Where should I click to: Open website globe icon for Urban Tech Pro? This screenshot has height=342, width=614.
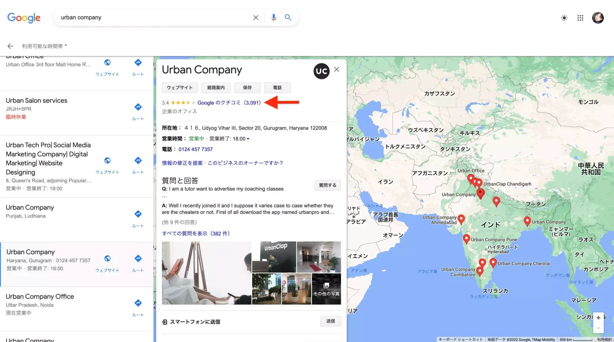(107, 161)
